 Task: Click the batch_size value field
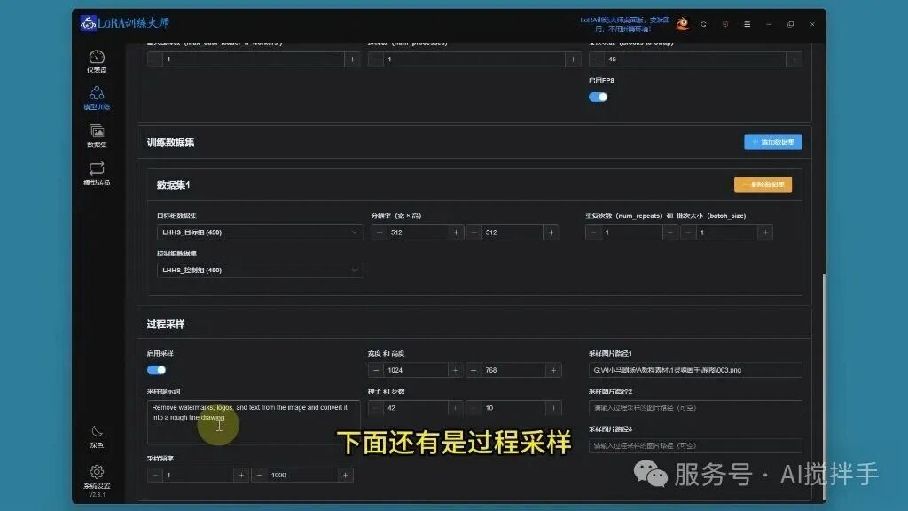click(x=726, y=232)
